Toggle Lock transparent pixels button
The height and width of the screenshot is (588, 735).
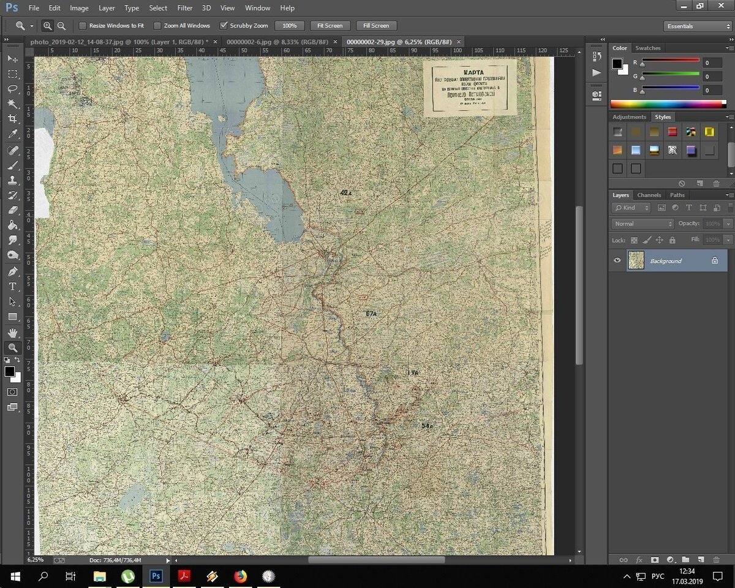click(634, 241)
